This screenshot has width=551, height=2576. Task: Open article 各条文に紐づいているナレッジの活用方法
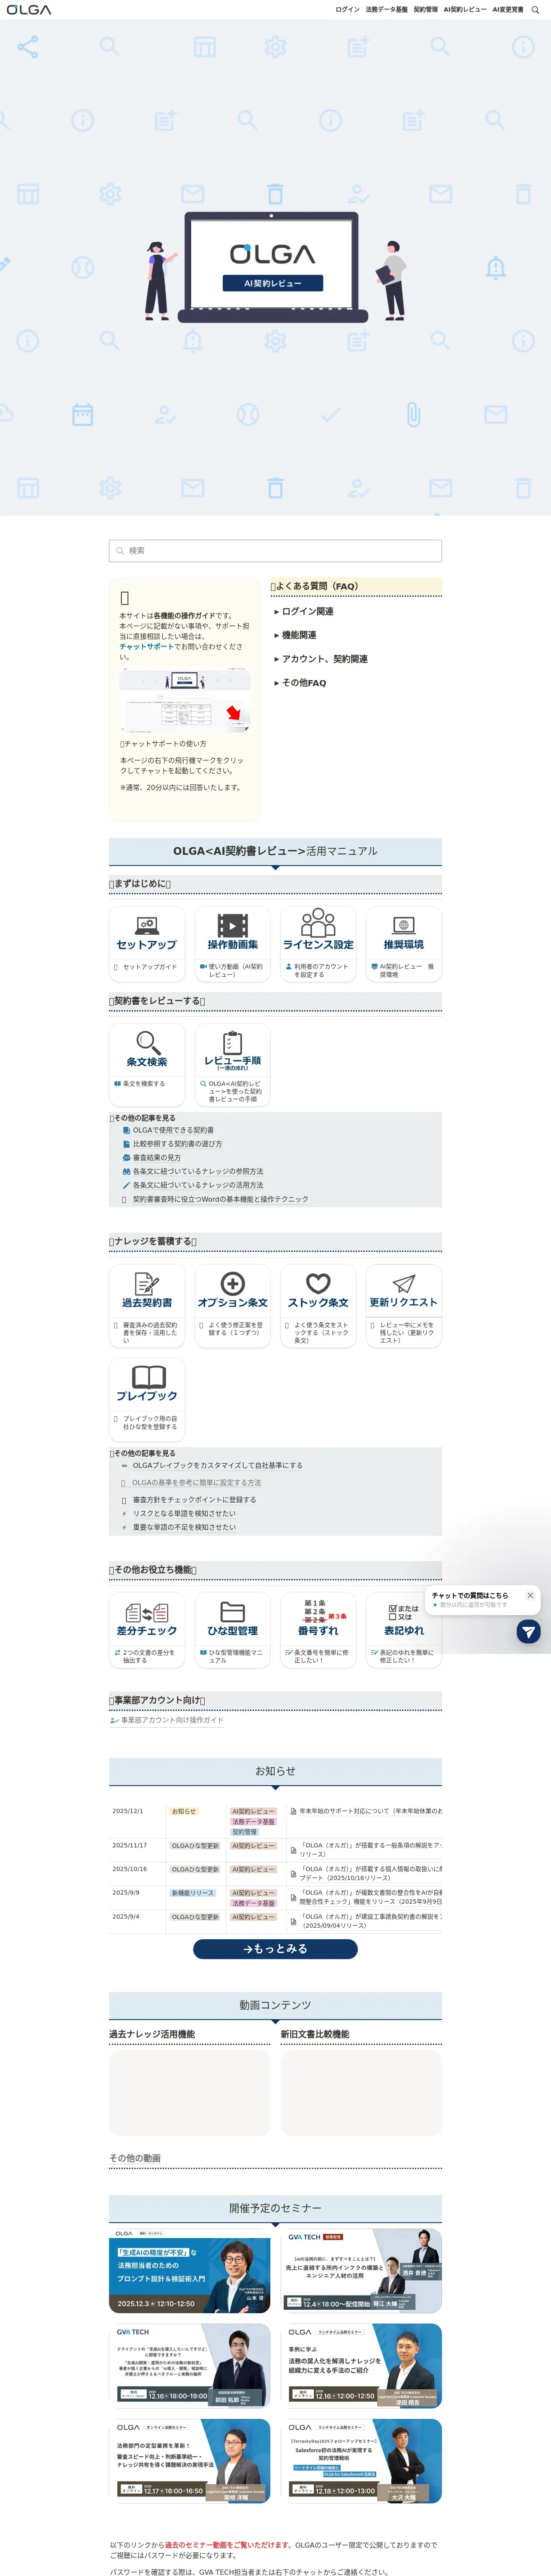[x=198, y=1185]
